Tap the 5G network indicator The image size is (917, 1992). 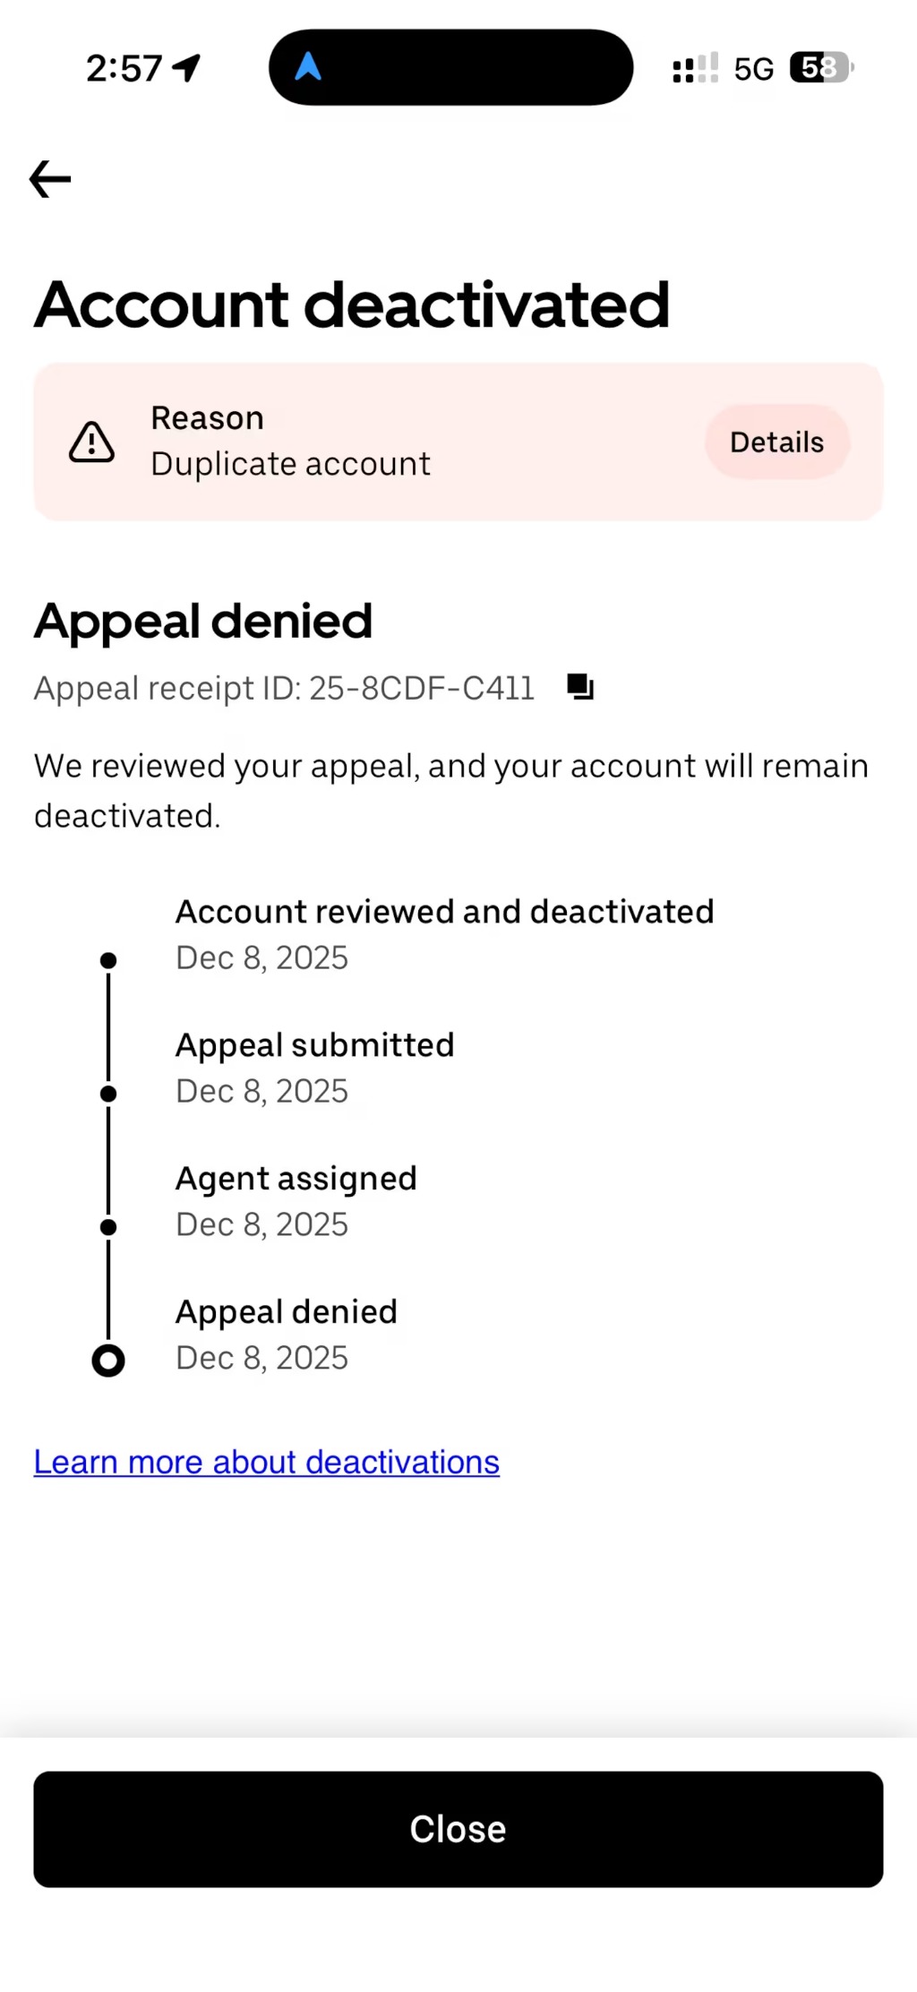pos(753,69)
